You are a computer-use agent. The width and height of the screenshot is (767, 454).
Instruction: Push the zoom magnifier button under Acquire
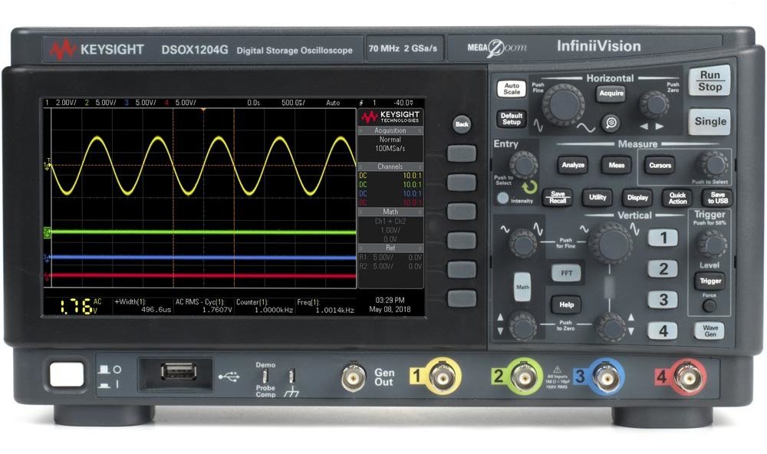(x=611, y=122)
